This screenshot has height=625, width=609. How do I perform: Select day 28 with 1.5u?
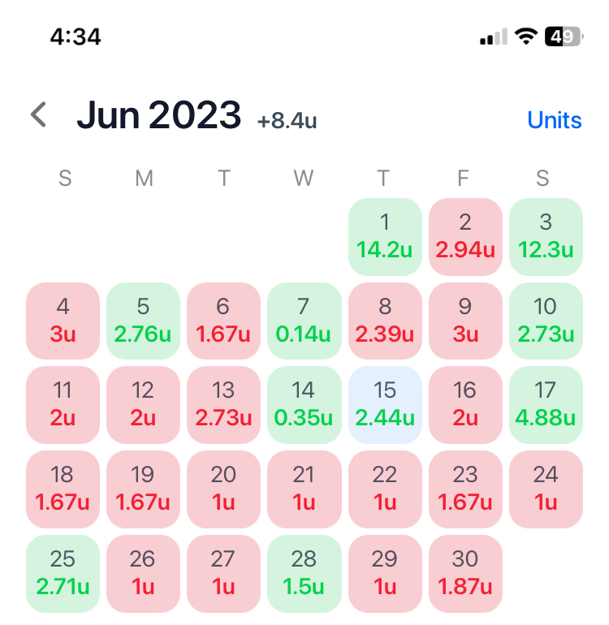tap(304, 574)
